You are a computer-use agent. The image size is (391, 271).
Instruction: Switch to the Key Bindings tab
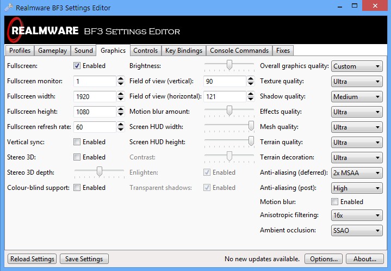[x=184, y=51]
